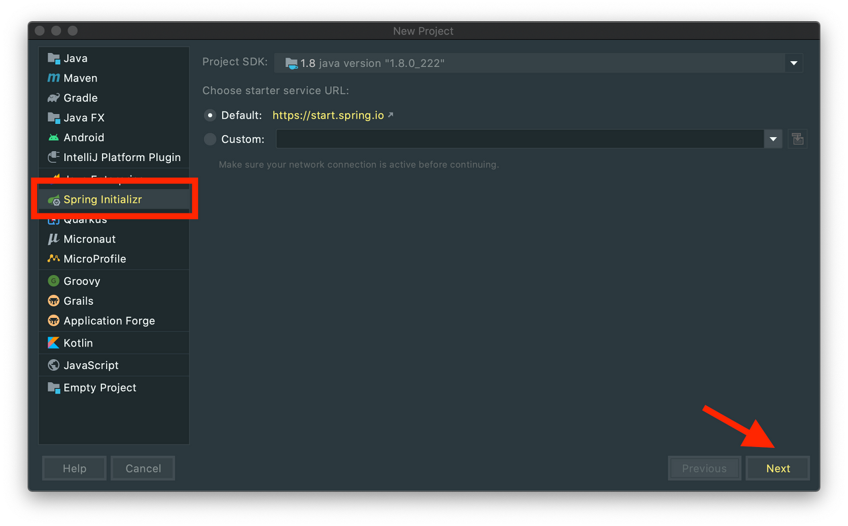This screenshot has width=848, height=526.
Task: Select the Maven icon in the list
Action: click(54, 78)
